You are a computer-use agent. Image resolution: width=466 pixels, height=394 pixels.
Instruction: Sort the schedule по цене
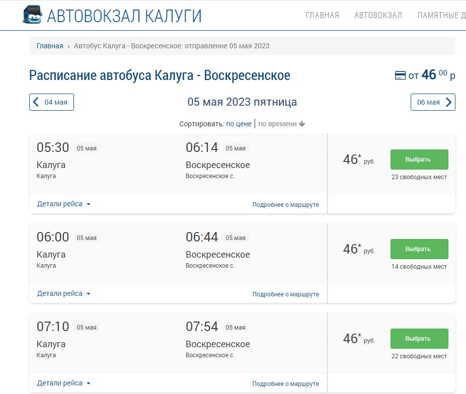click(239, 124)
